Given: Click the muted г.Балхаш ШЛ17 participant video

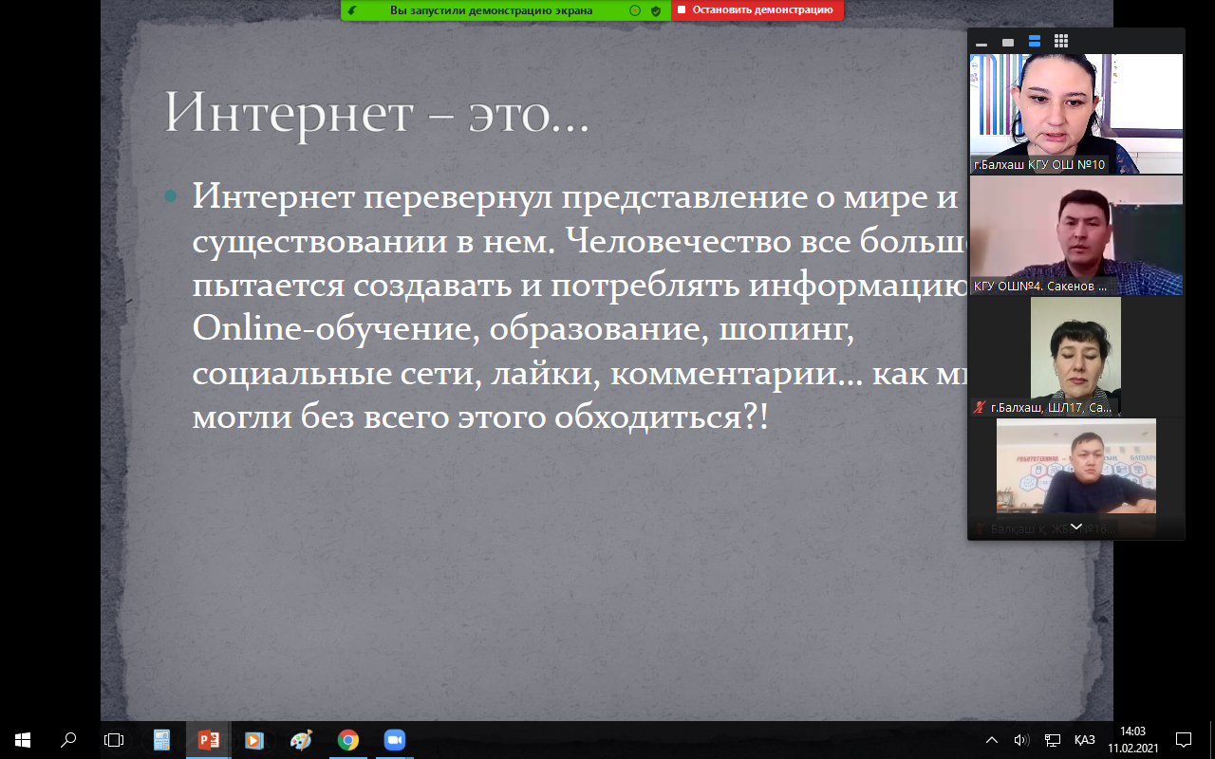Looking at the screenshot, I should pyautogui.click(x=1075, y=356).
